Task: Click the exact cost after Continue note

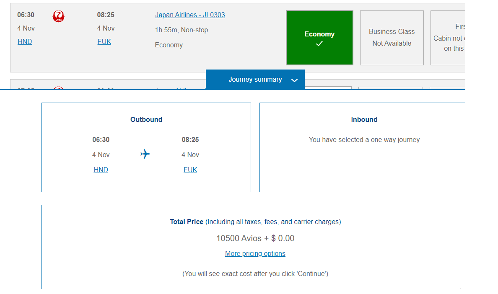Action: [x=255, y=274]
